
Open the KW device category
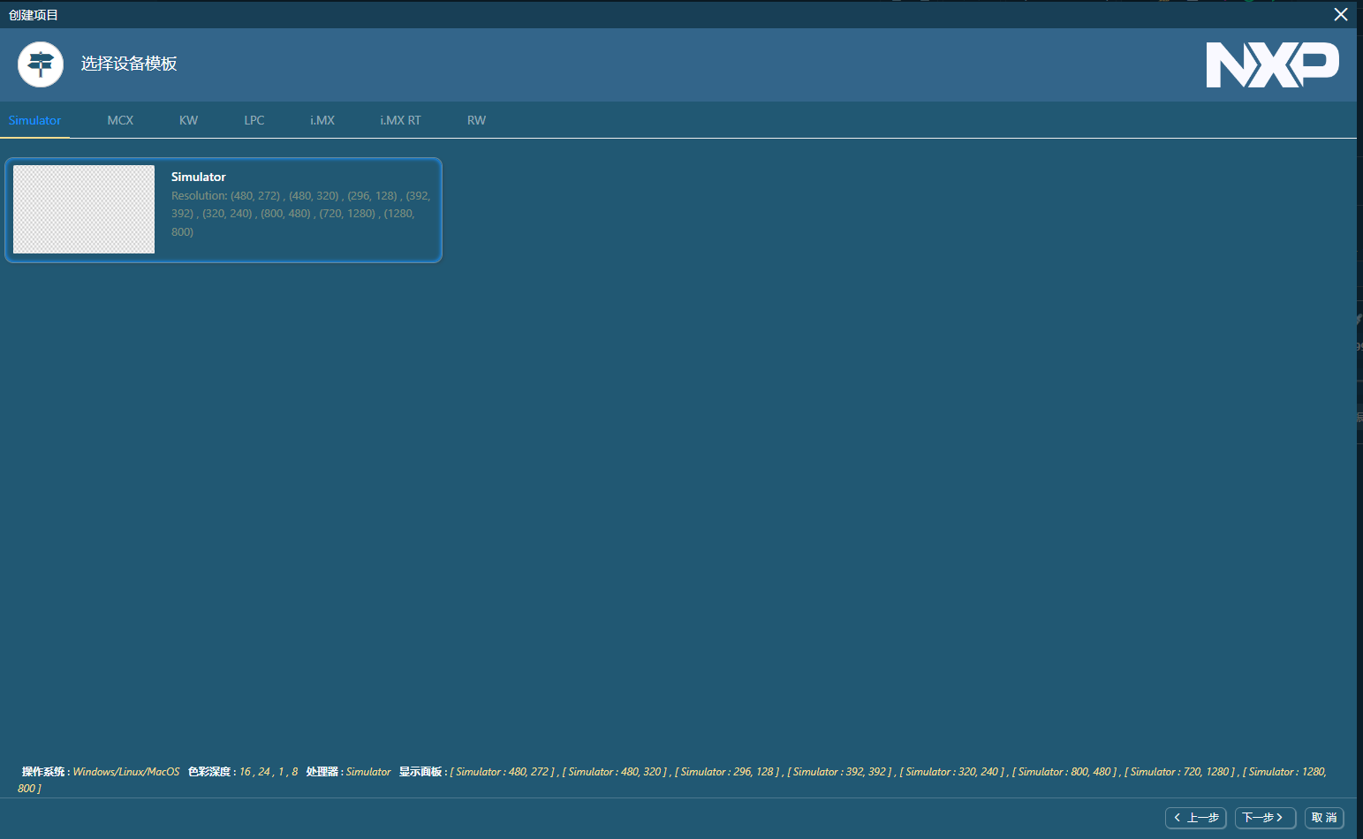click(x=188, y=120)
